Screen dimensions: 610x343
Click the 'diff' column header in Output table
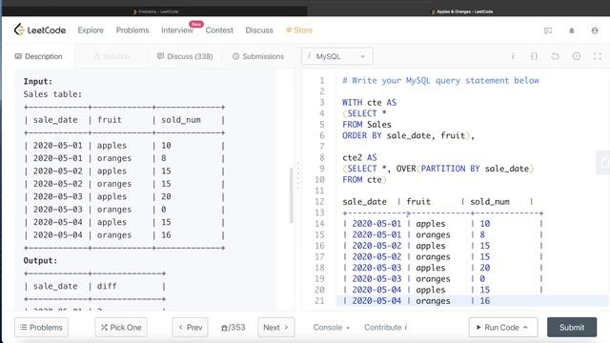click(107, 286)
